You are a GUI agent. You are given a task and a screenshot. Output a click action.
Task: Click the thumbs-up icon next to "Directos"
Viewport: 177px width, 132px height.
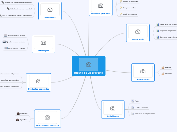tap(163, 67)
